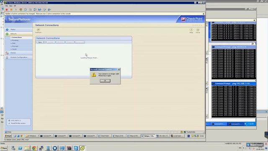Click the 192.168.1.2 address in sidebar
268x151 pixels.
16,120
